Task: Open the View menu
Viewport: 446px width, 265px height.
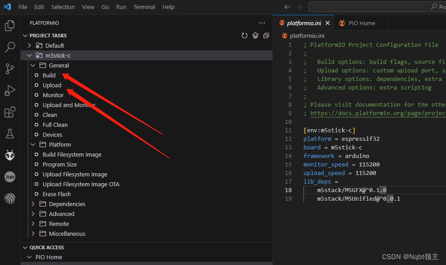Action: pyautogui.click(x=88, y=7)
